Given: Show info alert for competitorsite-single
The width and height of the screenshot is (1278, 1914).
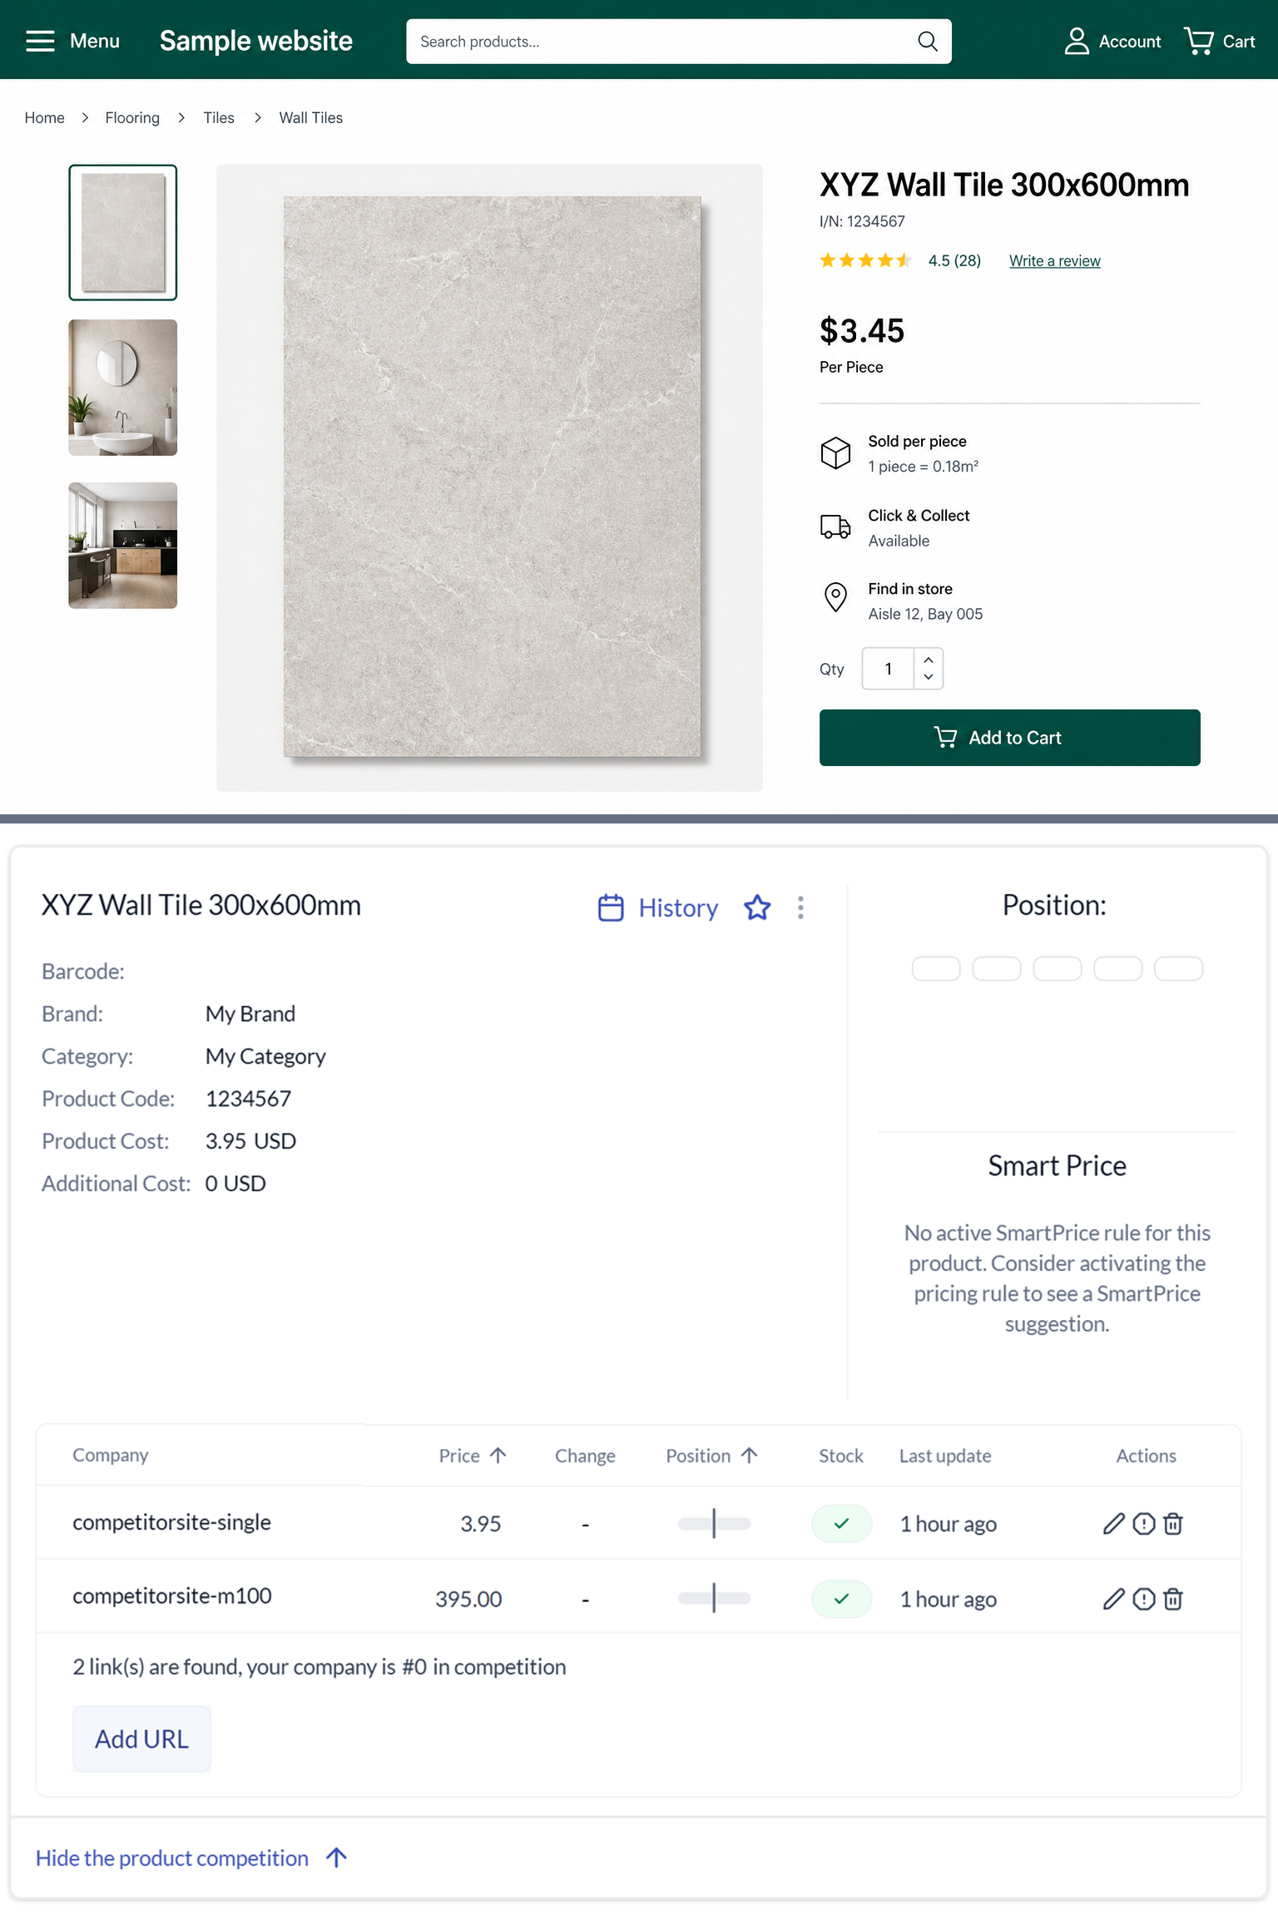Looking at the screenshot, I should 1144,1523.
